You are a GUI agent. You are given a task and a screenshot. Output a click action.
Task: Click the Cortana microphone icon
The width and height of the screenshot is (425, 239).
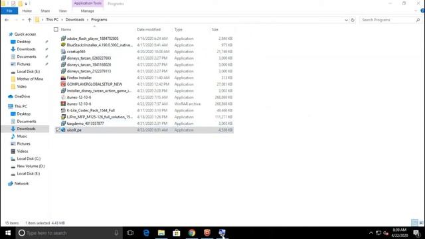tap(116, 233)
